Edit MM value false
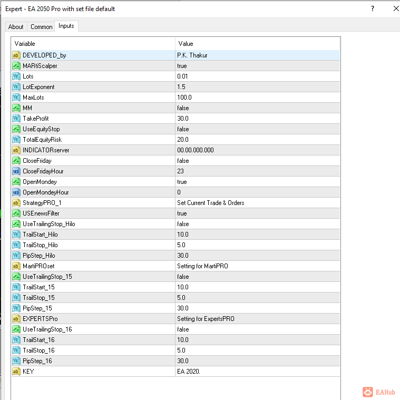 coord(257,108)
